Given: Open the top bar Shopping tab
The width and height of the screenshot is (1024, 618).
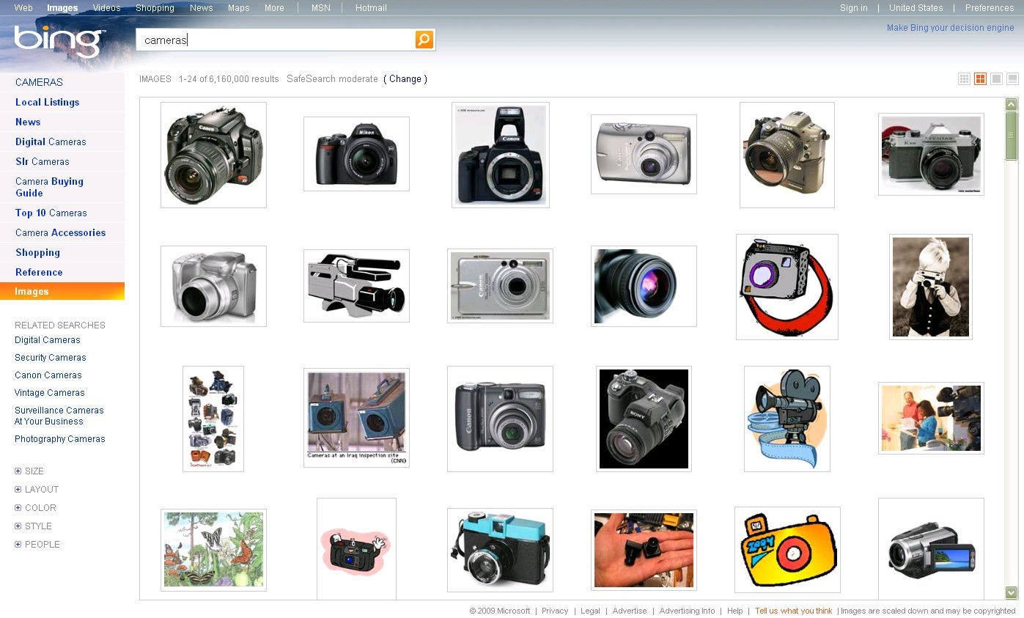Looking at the screenshot, I should pos(155,8).
